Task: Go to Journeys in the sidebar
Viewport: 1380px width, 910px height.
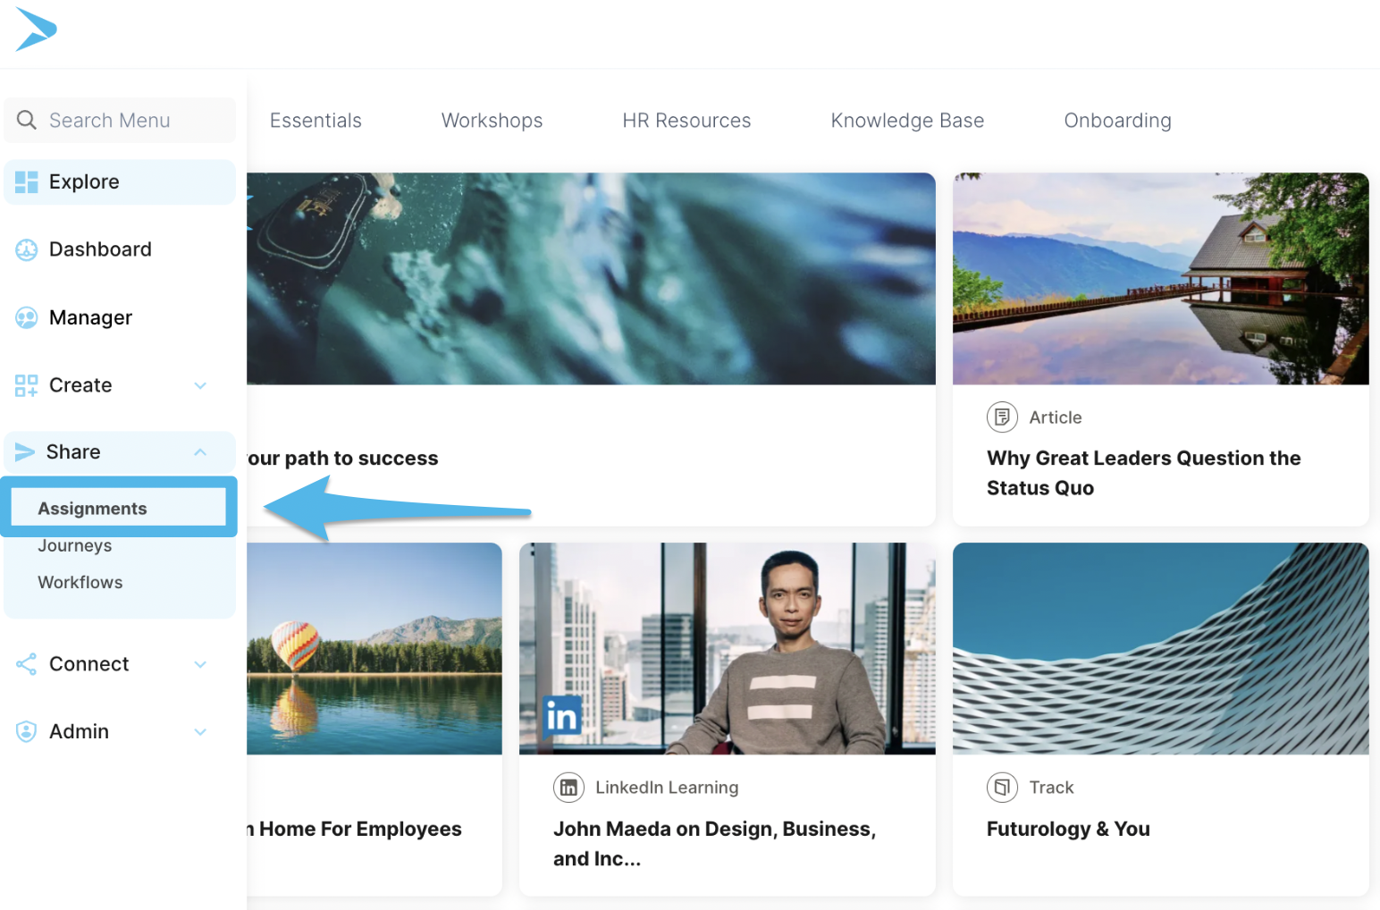Action: 75,546
